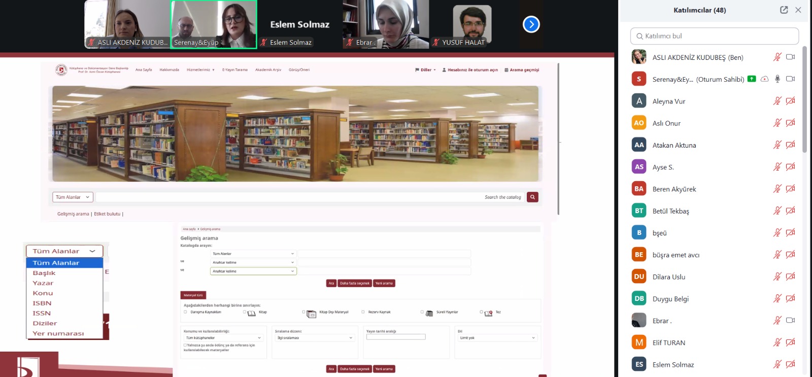The width and height of the screenshot is (812, 377).
Task: Expand the Sıralama düzeni dropdown
Action: [x=315, y=338]
